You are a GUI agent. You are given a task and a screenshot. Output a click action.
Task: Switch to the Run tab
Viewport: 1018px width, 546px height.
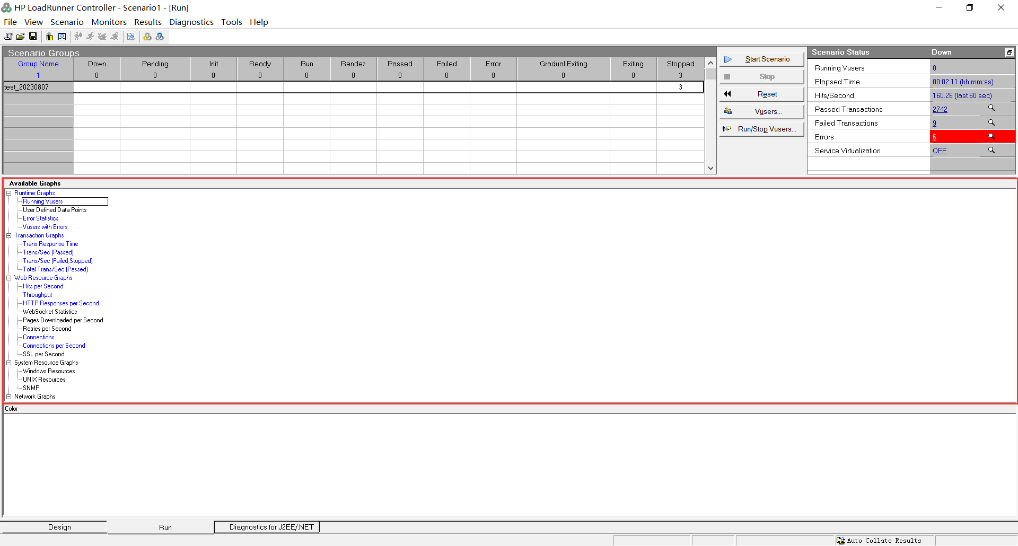coord(161,527)
